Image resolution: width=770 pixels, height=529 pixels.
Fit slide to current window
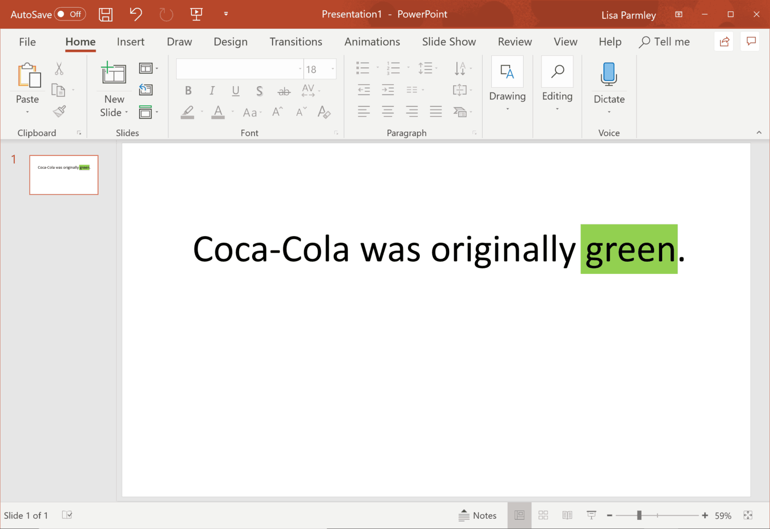(748, 515)
